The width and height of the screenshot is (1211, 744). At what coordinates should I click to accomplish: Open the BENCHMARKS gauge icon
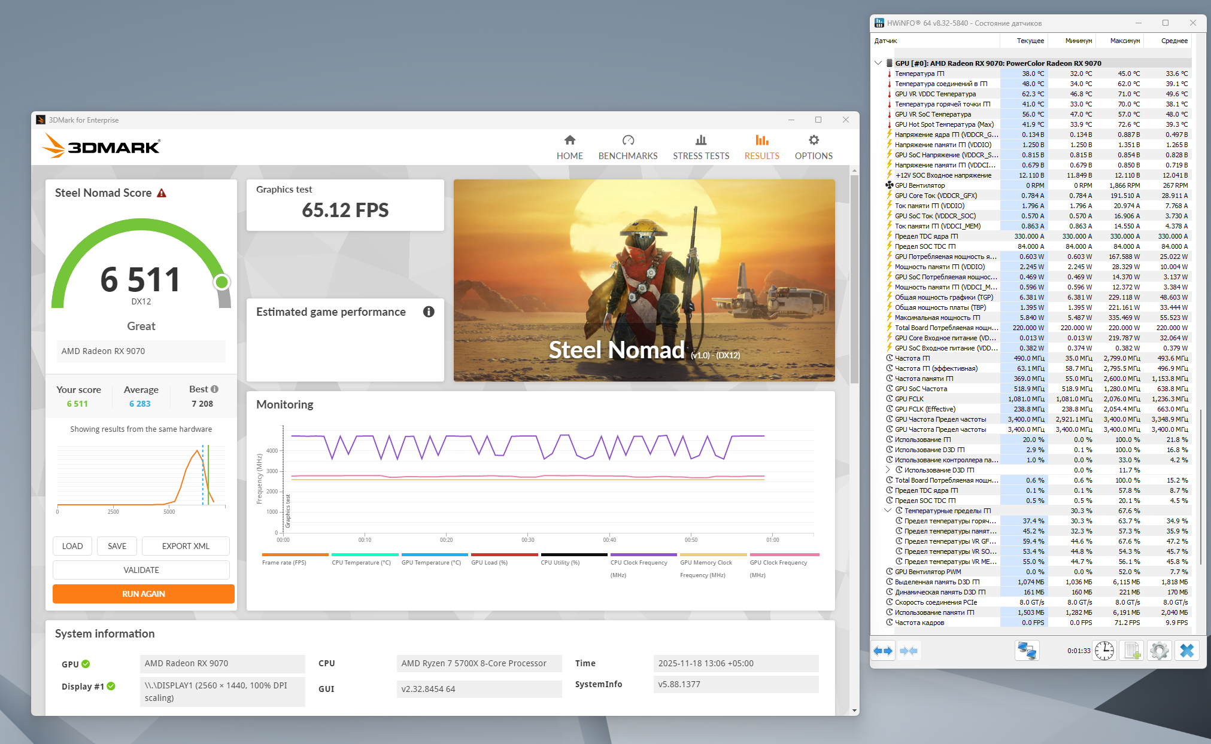point(627,140)
